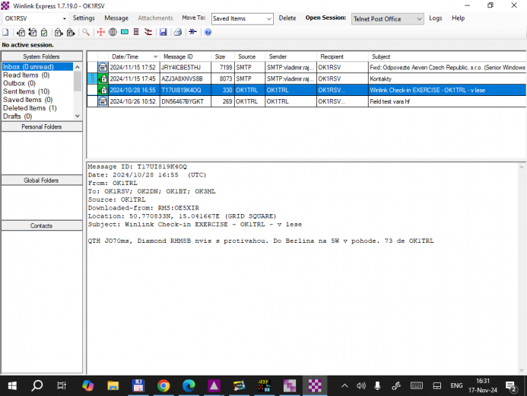The width and height of the screenshot is (527, 396).
Task: Click the Reply toolbar icon
Action: point(21,32)
